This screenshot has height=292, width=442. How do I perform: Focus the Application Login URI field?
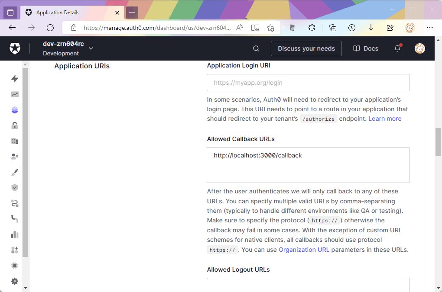[308, 83]
